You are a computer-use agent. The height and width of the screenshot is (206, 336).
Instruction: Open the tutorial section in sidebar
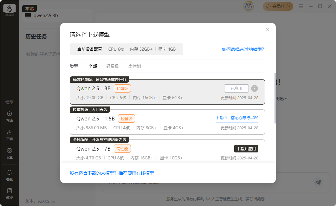10,194
